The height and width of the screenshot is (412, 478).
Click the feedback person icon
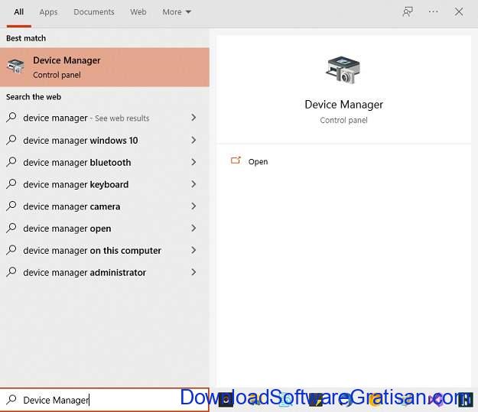pyautogui.click(x=408, y=12)
